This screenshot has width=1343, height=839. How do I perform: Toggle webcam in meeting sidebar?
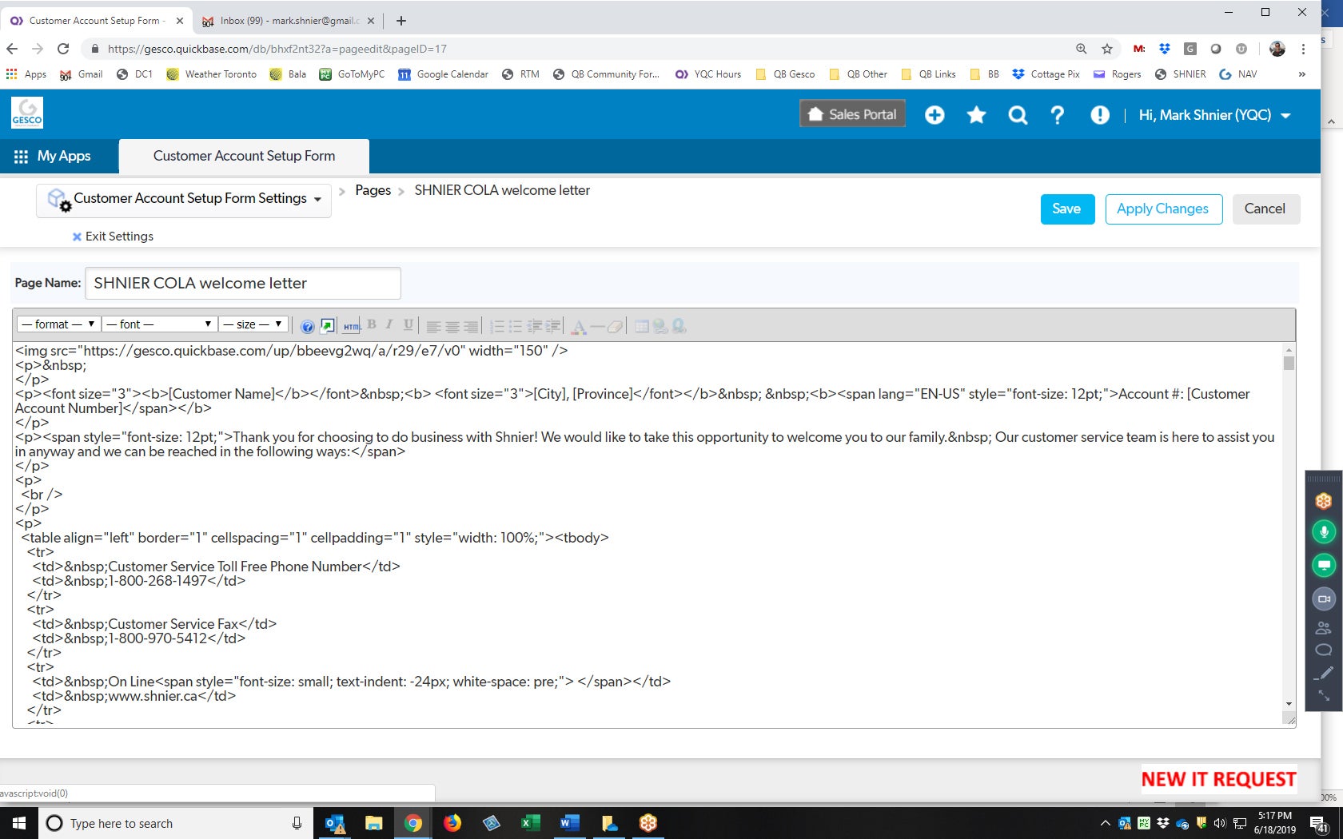click(x=1324, y=598)
